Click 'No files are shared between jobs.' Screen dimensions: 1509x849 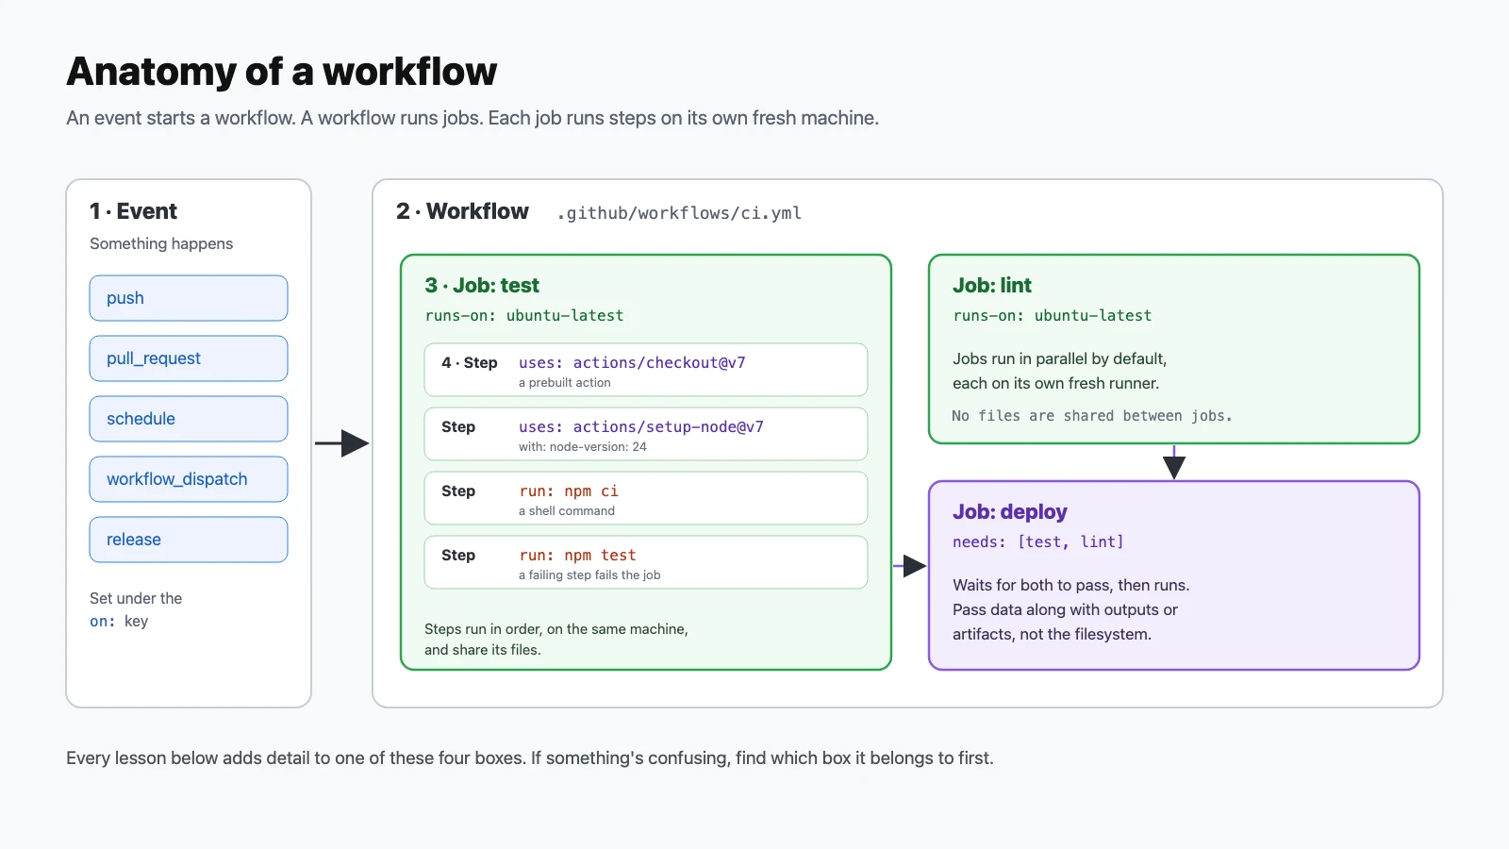coord(1092,416)
